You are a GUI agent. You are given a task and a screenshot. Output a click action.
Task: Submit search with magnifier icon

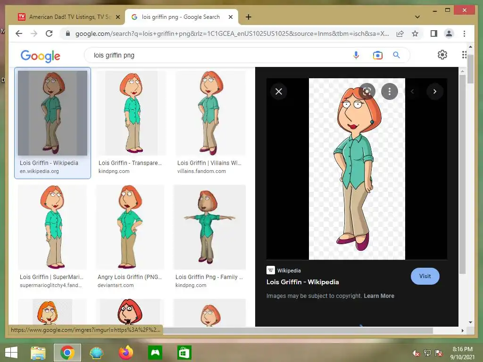[396, 55]
